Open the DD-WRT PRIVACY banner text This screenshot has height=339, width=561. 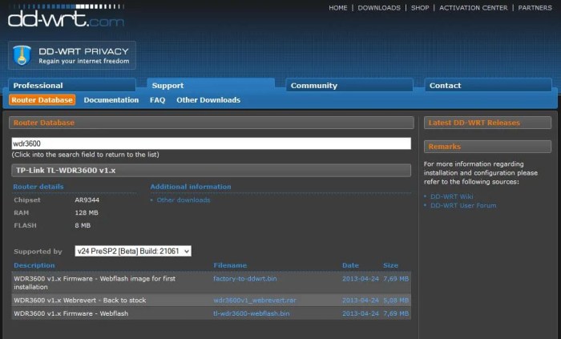click(83, 55)
